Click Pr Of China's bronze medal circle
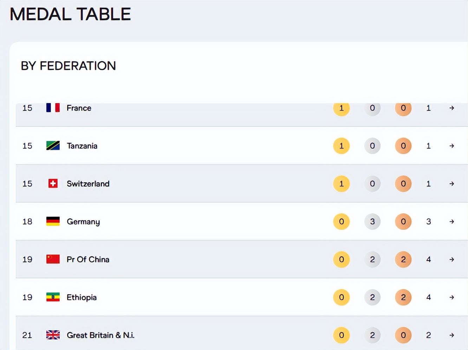The width and height of the screenshot is (468, 350). pos(403,260)
